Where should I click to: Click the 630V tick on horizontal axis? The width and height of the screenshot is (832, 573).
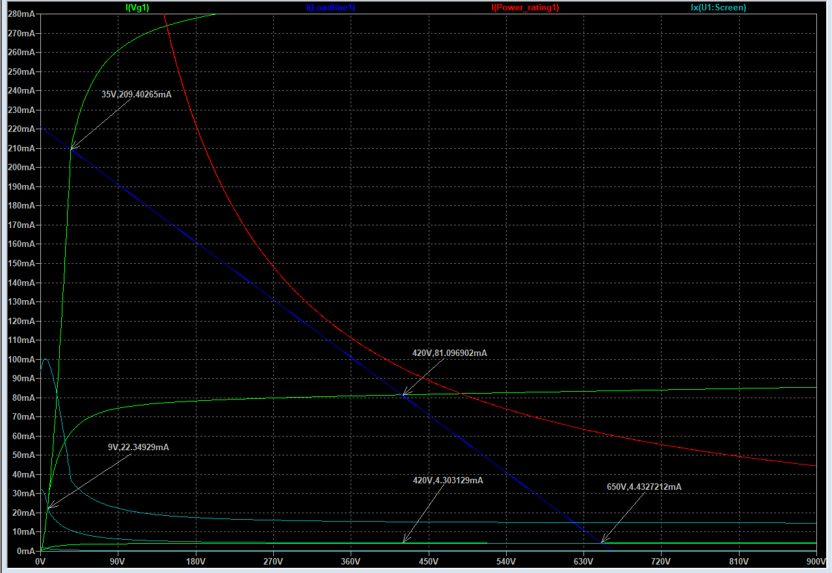click(x=583, y=561)
